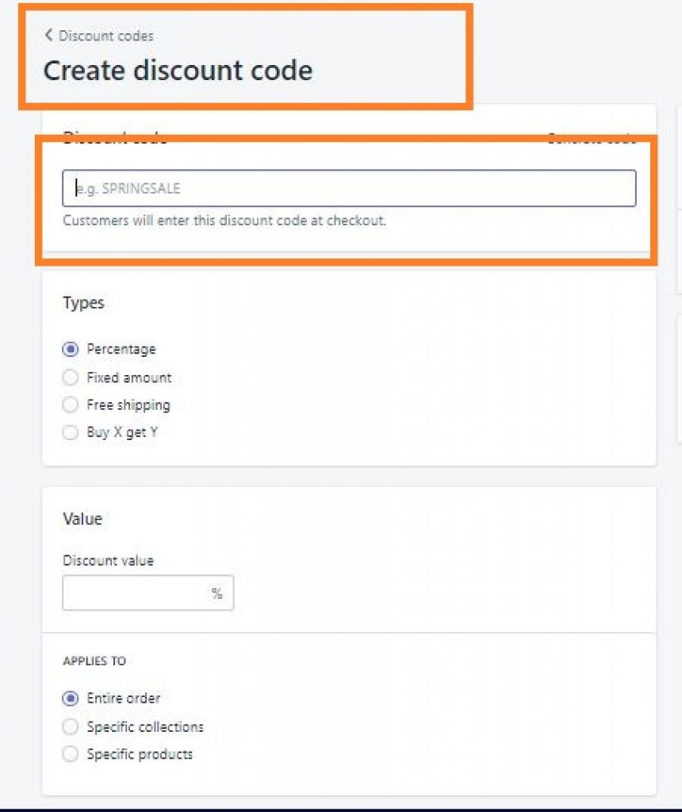This screenshot has width=682, height=812.
Task: Click the Value section heading
Action: click(82, 519)
